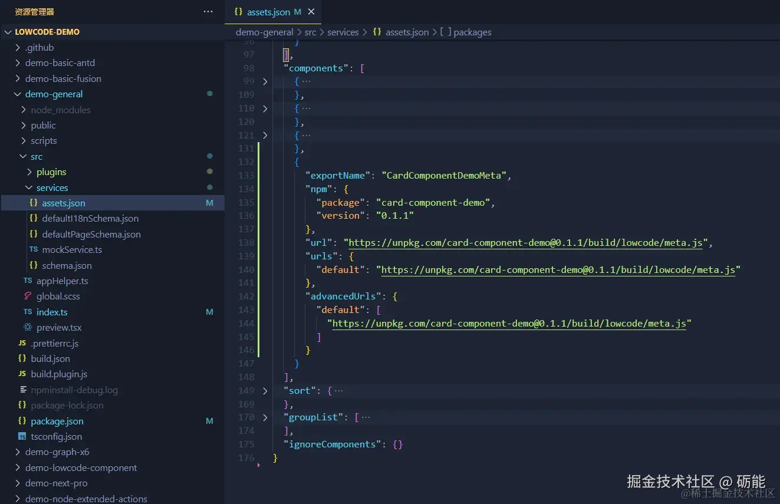780x504 pixels.
Task: Click the Sass icon next to global.scss
Action: 28,296
